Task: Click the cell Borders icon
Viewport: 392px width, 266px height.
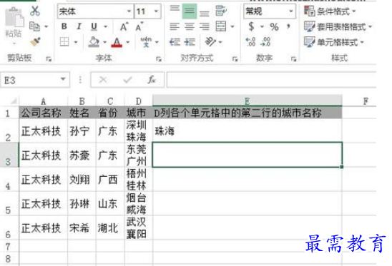Action: pos(64,42)
